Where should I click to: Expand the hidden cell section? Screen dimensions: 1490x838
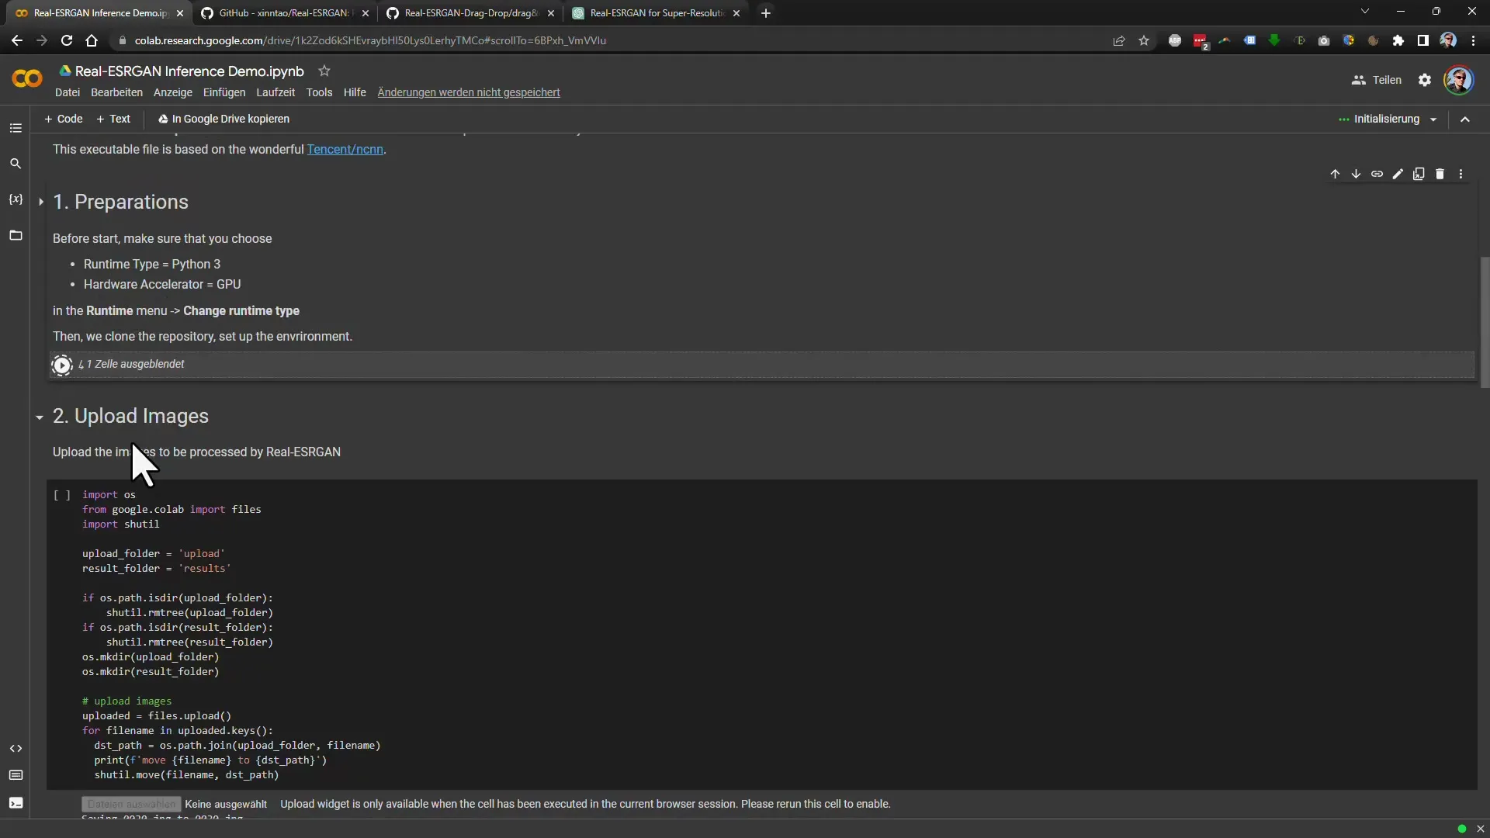[x=131, y=363]
